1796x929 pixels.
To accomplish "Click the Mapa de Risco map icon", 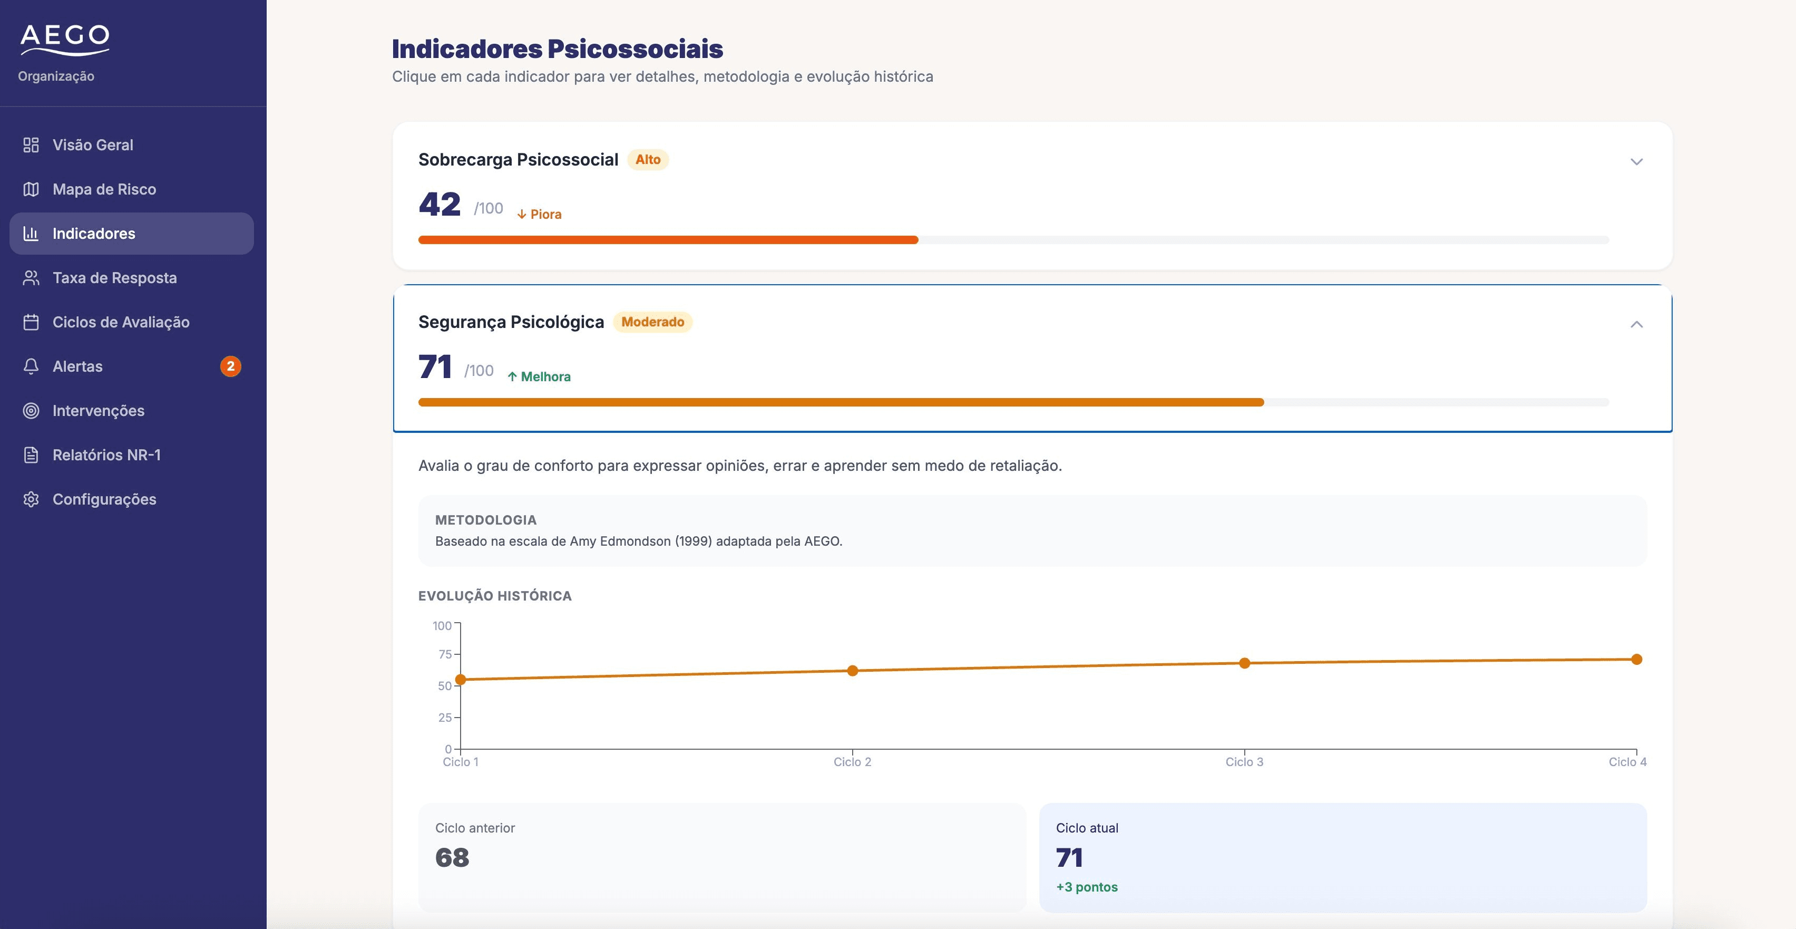I will point(31,189).
